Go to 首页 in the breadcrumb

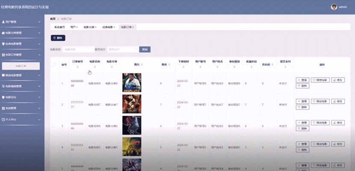[53, 19]
